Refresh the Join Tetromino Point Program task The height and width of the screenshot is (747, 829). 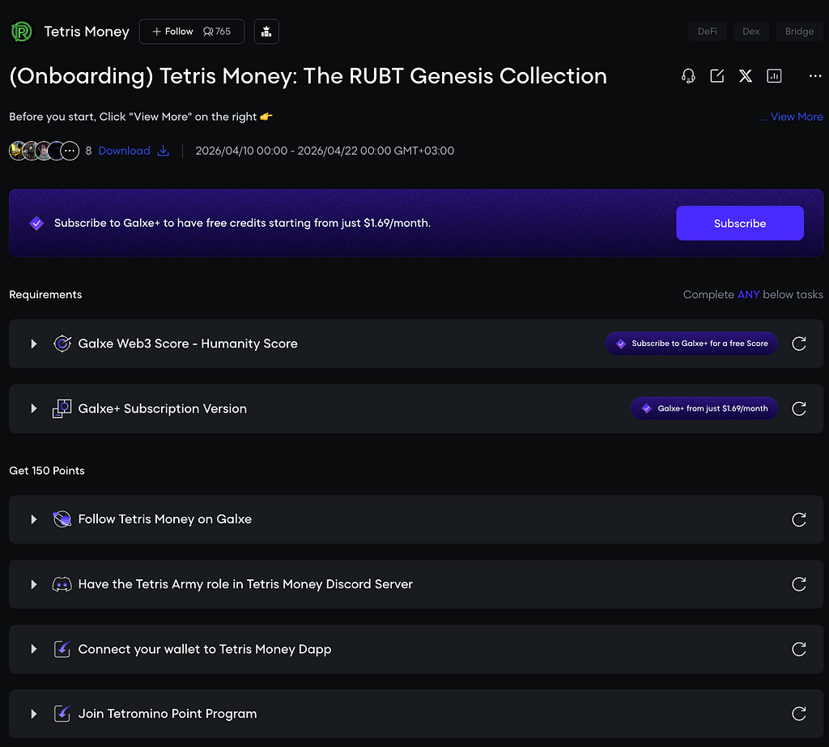tap(799, 715)
